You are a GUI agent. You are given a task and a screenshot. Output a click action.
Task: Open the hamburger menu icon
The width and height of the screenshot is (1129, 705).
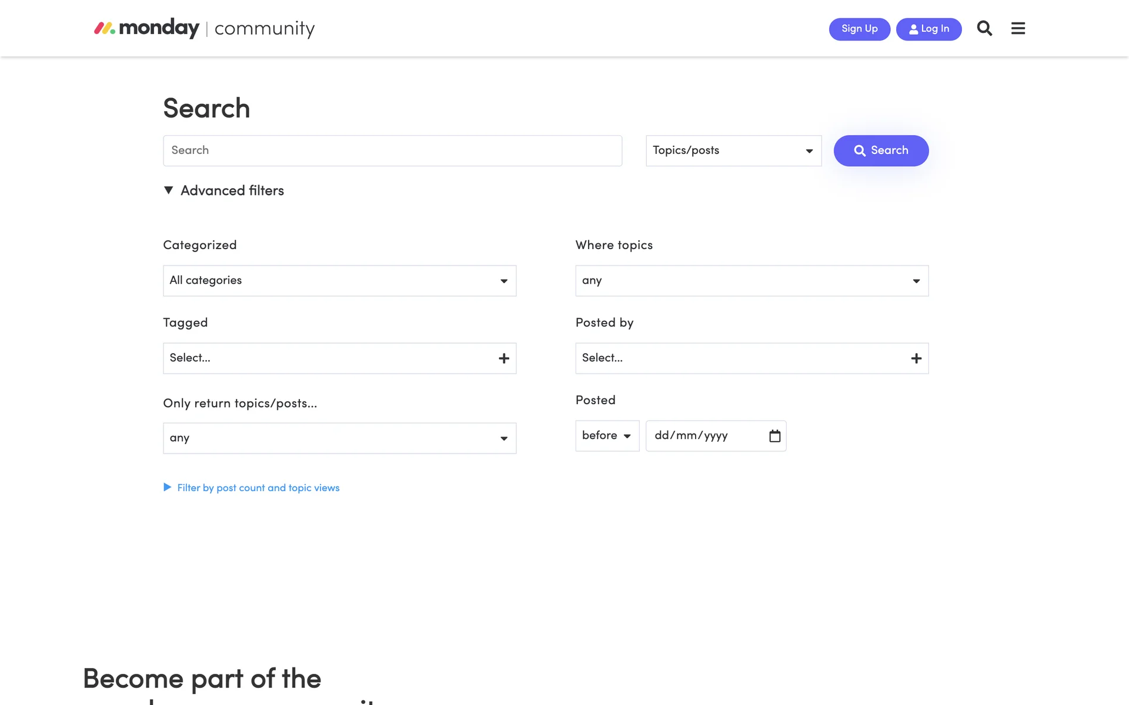[x=1018, y=28]
